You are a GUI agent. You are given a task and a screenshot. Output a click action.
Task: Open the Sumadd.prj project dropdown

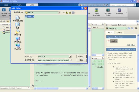126,28
